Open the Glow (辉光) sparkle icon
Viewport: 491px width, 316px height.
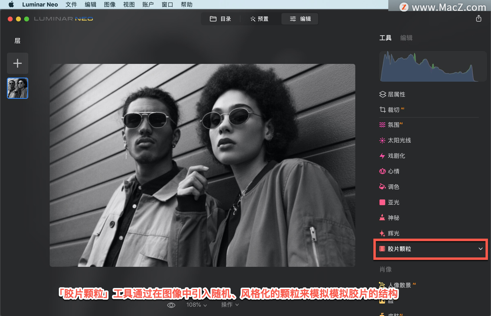coord(382,233)
